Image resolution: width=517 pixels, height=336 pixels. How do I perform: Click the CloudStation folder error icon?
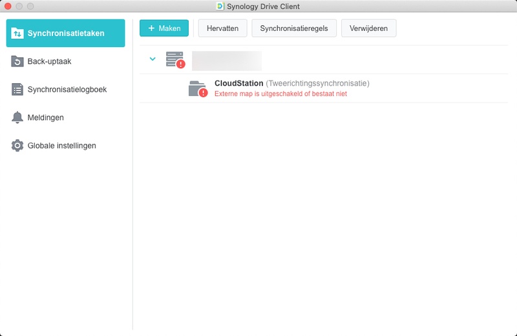click(198, 89)
